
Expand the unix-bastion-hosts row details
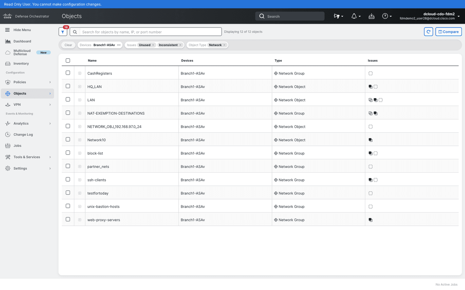pyautogui.click(x=80, y=206)
